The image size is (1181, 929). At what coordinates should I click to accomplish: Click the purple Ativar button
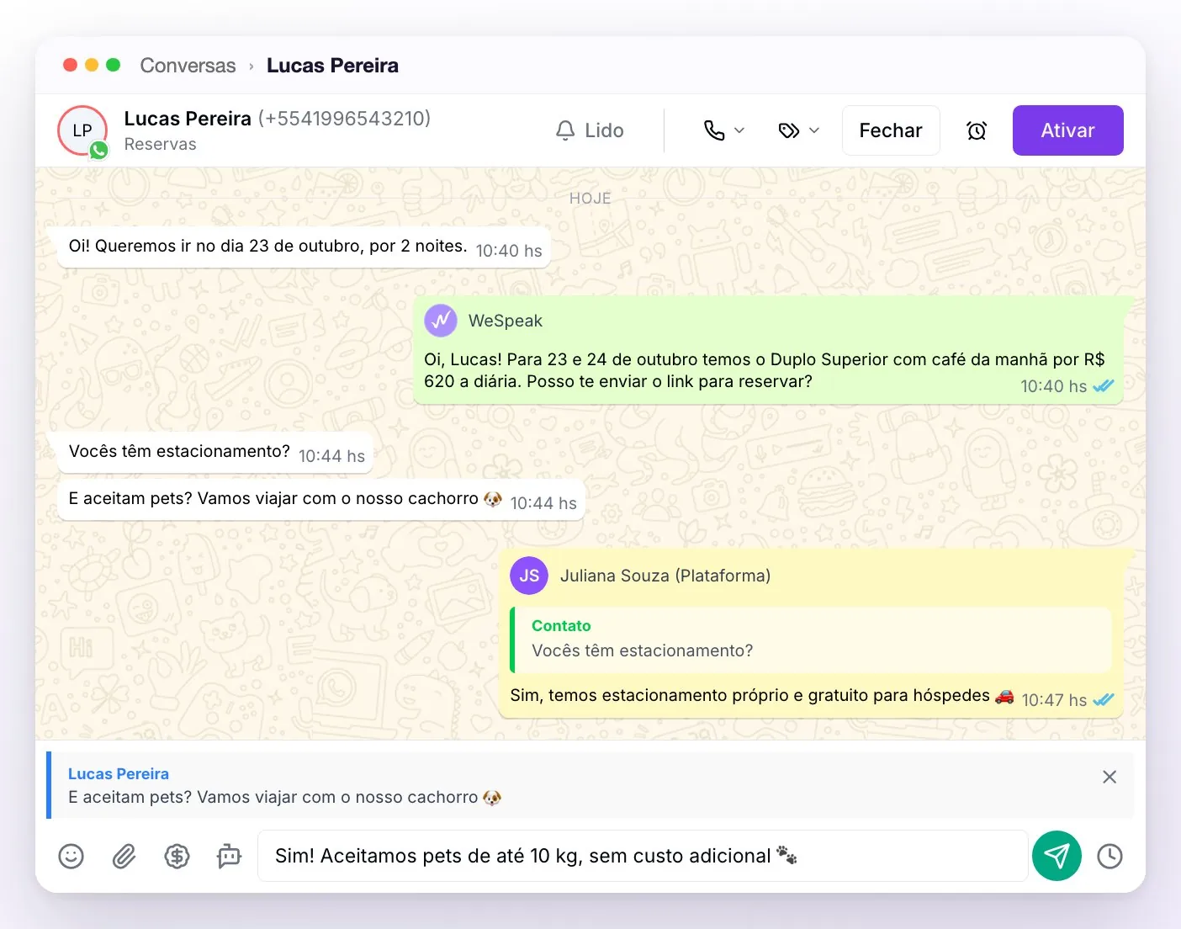click(x=1067, y=130)
